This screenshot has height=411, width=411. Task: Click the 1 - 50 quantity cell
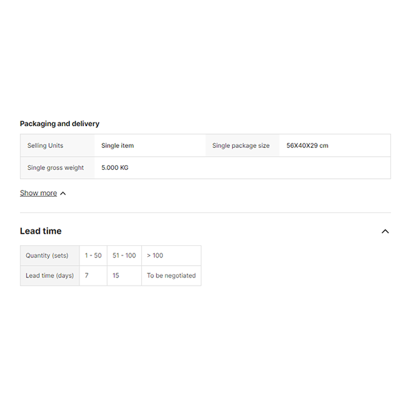93,256
